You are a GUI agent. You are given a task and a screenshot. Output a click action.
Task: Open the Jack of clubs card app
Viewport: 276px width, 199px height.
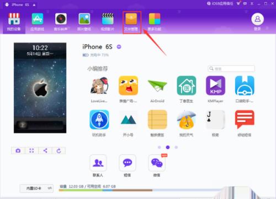[x=215, y=120]
